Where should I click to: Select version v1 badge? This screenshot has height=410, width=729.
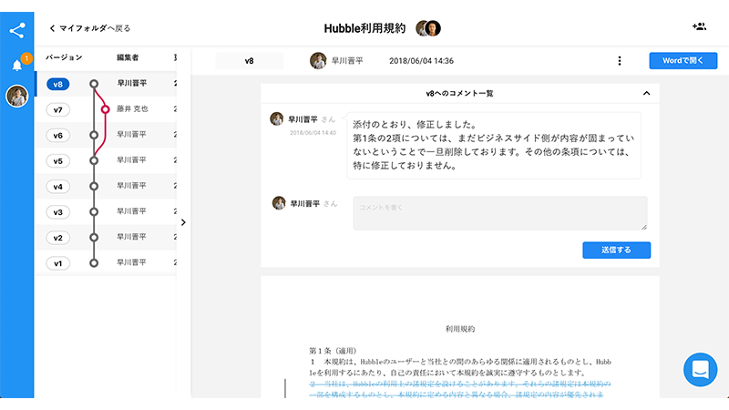click(58, 263)
